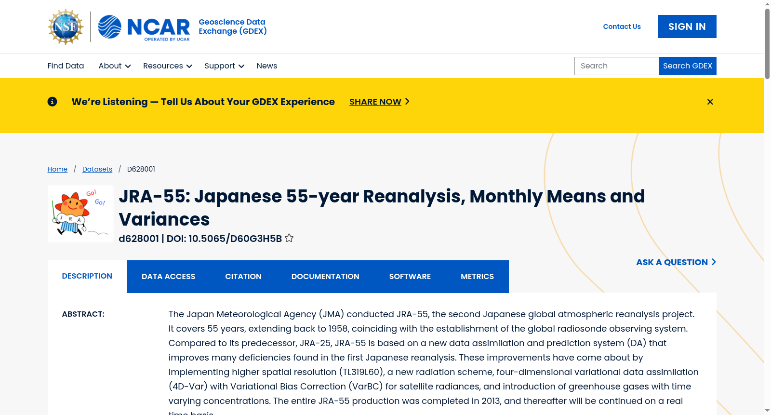Open the Software tab
The height and width of the screenshot is (415, 771).
point(410,277)
